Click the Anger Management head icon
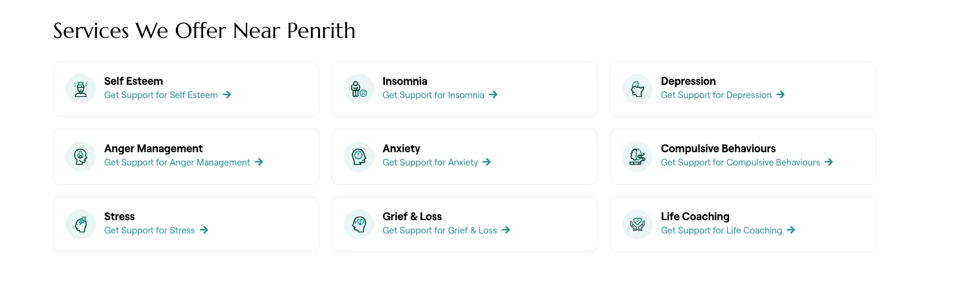 [x=81, y=156]
